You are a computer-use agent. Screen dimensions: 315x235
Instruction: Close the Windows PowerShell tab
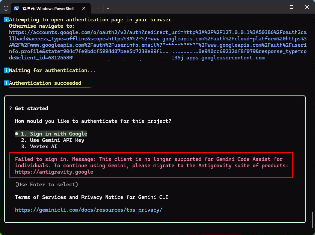coord(84,8)
